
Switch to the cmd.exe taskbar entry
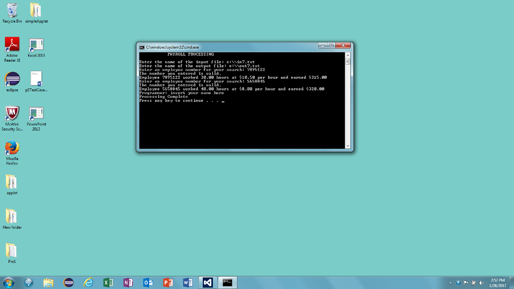pos(228,282)
